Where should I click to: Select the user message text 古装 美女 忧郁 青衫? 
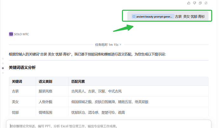[190, 16]
